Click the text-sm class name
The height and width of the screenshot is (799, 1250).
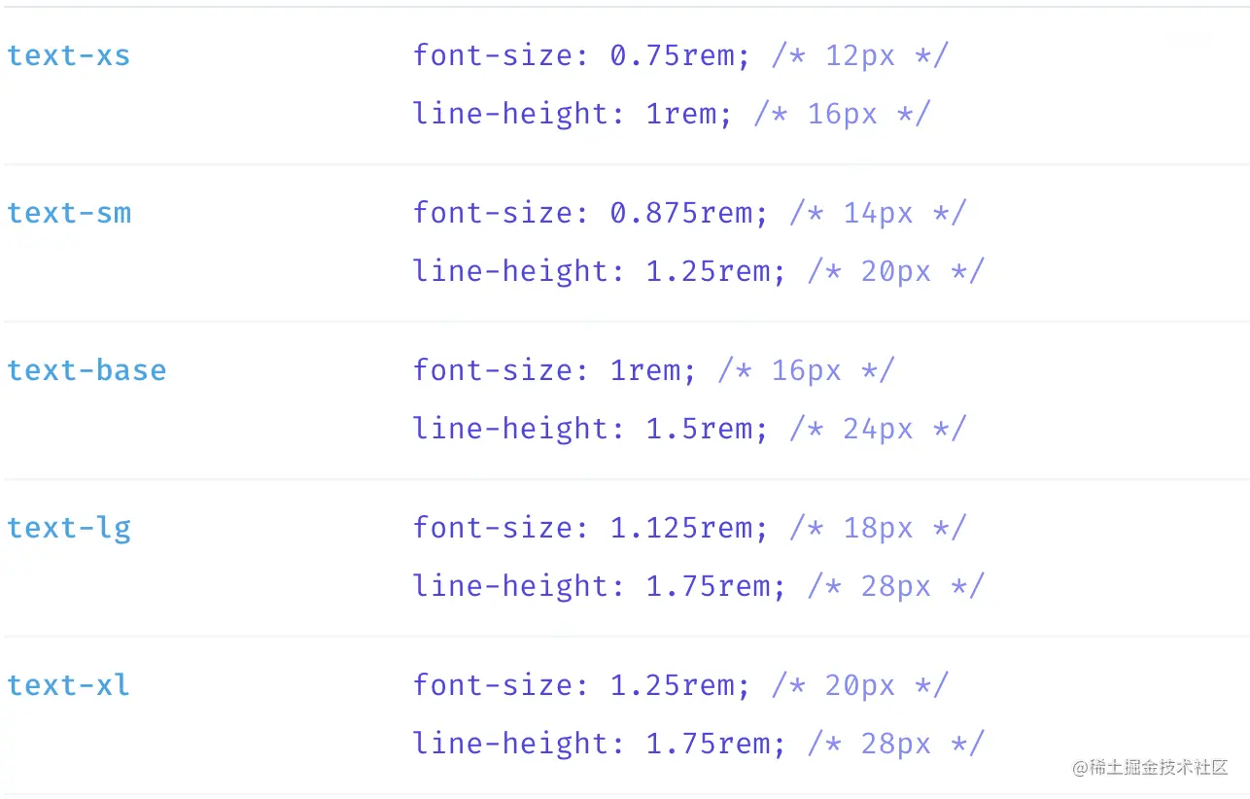[x=69, y=213]
